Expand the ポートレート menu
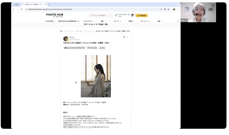Screen dimensions: 229x135 coord(146,21)
